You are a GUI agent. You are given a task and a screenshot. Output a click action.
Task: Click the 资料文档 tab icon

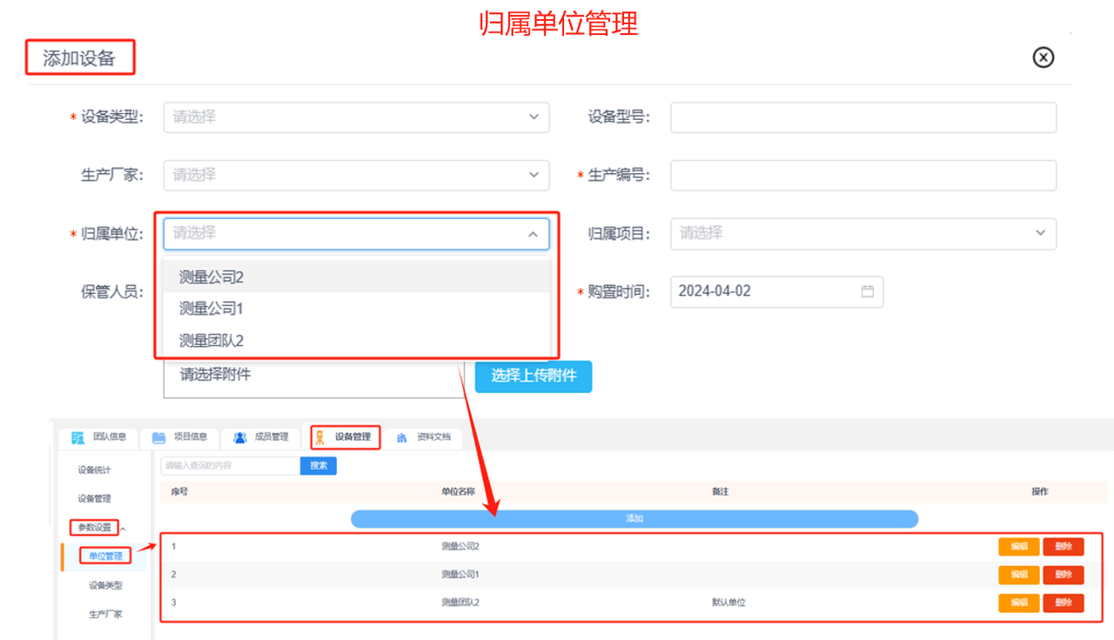pos(402,437)
